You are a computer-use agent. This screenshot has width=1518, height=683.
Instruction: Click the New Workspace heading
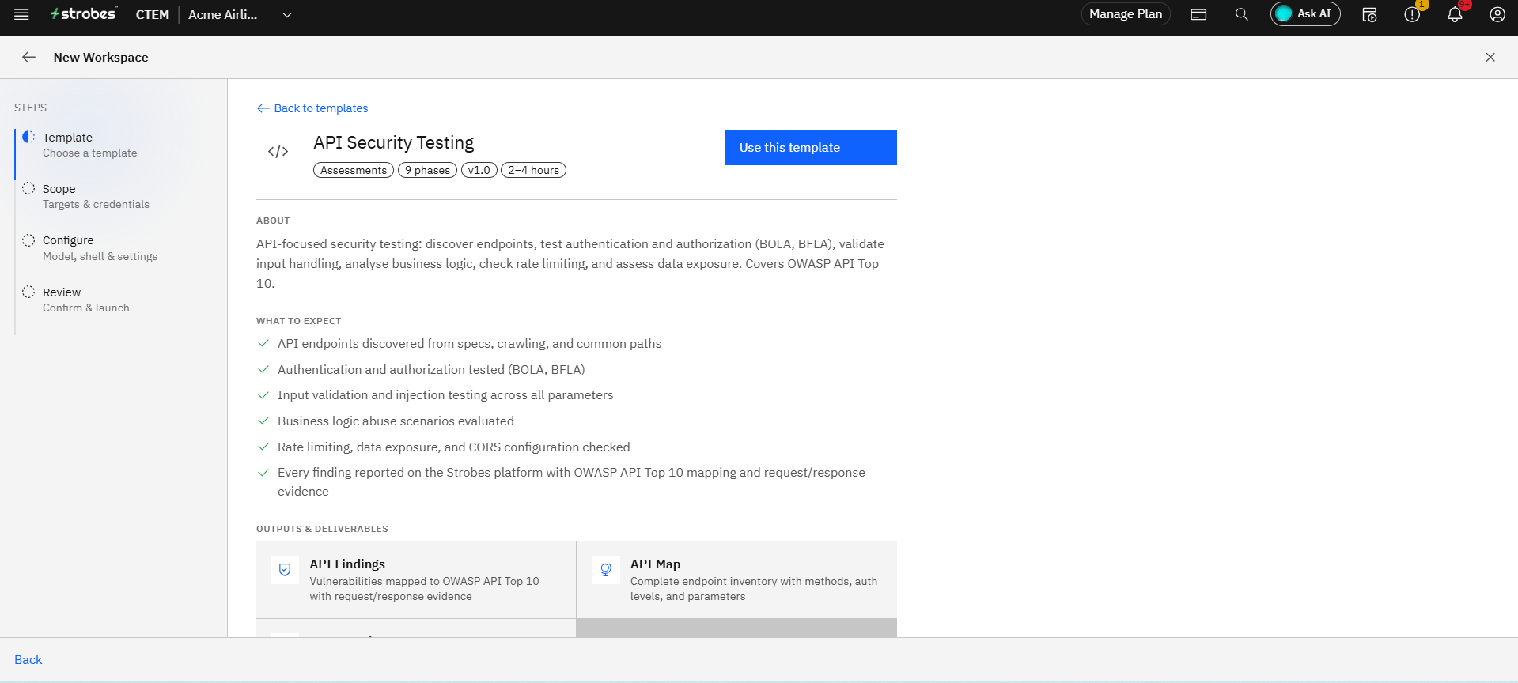click(x=101, y=57)
